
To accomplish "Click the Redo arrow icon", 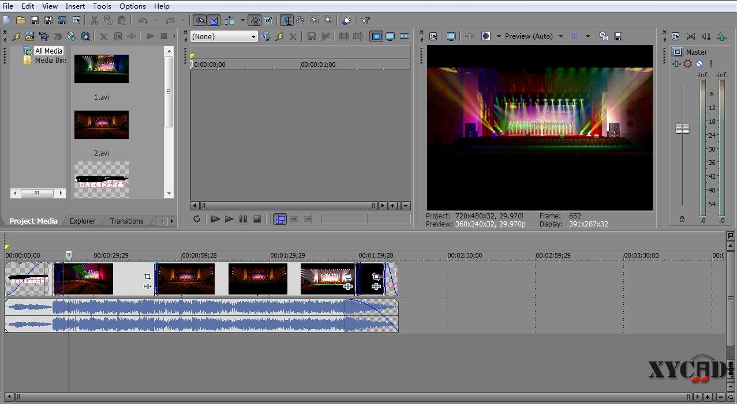I will point(170,20).
